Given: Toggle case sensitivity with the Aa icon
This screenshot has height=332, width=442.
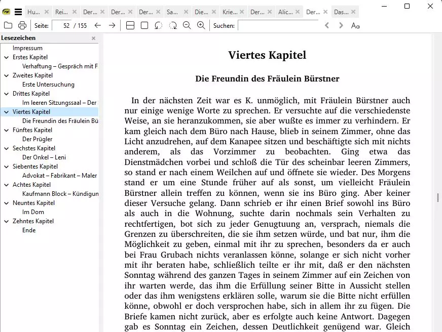Looking at the screenshot, I should click(355, 25).
